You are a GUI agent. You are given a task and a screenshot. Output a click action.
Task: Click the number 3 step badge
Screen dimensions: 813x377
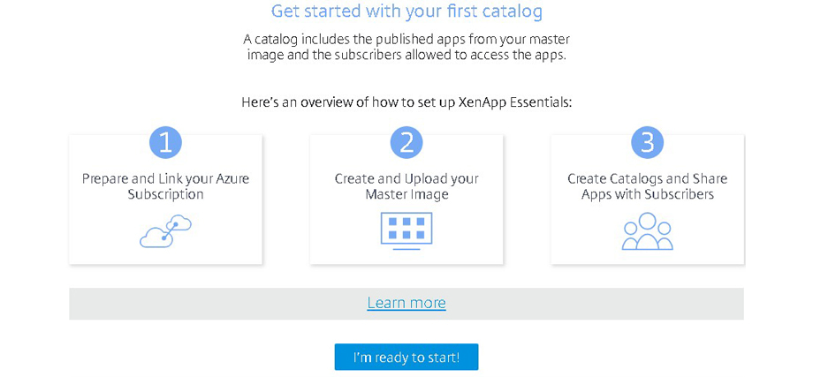647,142
